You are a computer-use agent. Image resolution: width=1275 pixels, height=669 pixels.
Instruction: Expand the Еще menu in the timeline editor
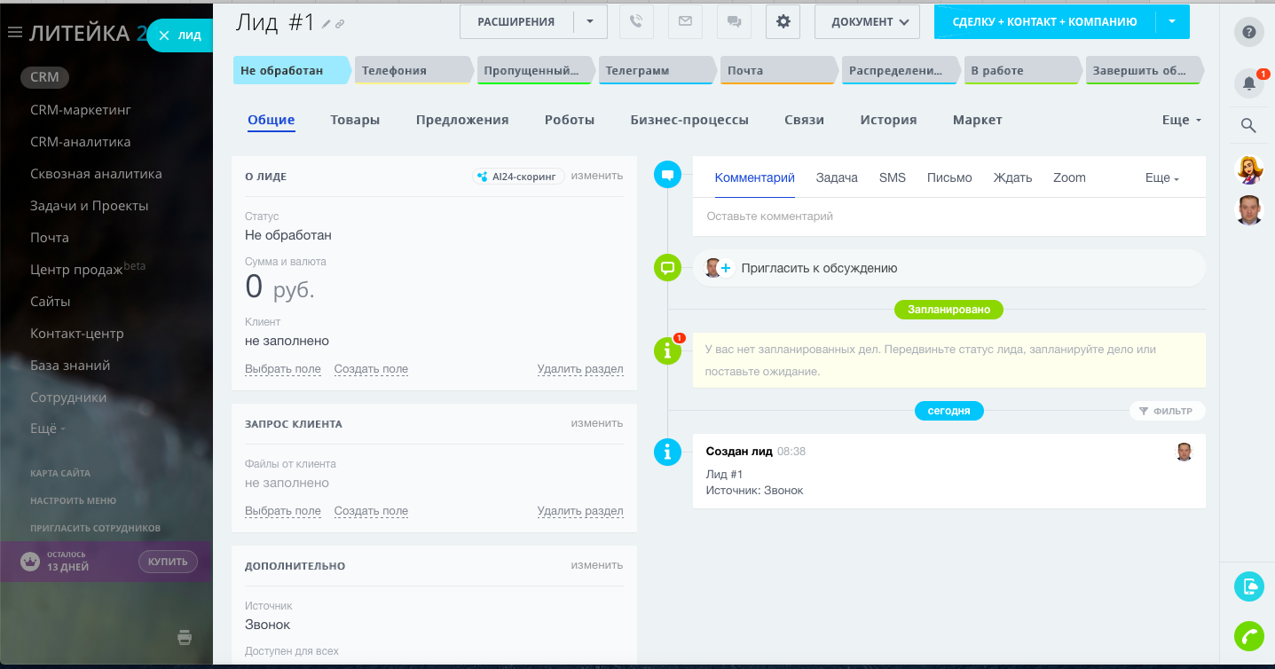pyautogui.click(x=1162, y=177)
